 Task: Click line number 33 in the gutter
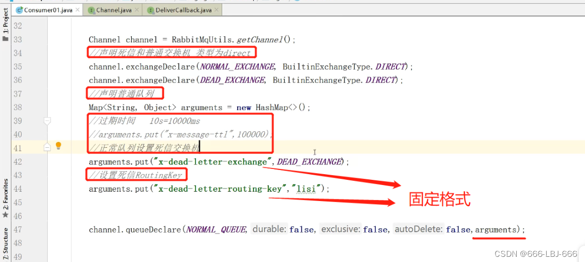point(18,40)
